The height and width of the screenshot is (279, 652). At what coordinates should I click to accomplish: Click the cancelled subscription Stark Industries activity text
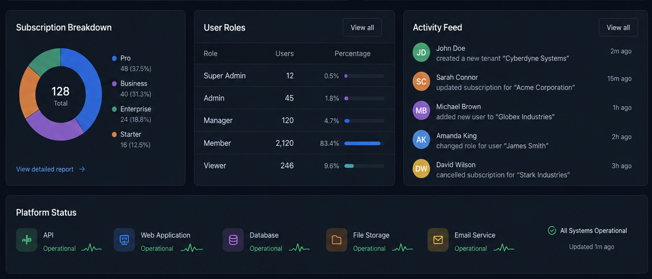(503, 174)
